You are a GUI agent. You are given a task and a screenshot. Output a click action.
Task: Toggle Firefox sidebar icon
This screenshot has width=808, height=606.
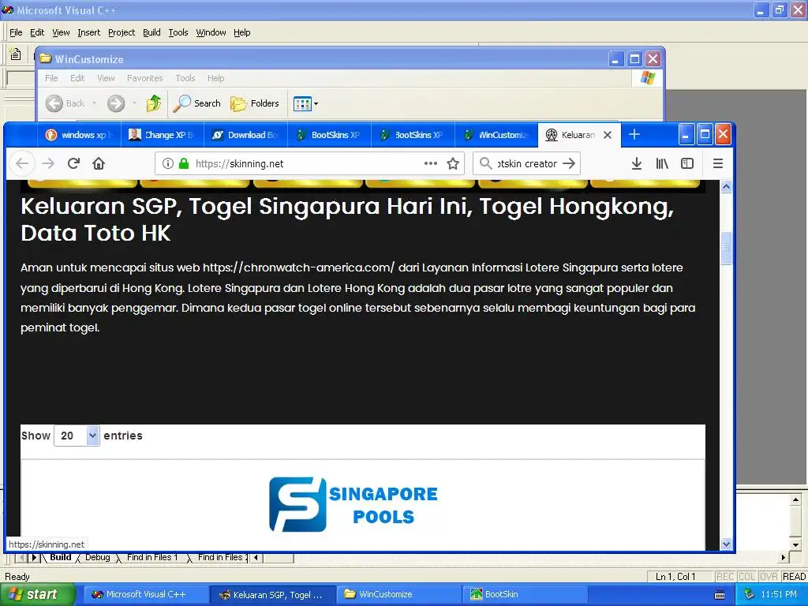coord(687,163)
